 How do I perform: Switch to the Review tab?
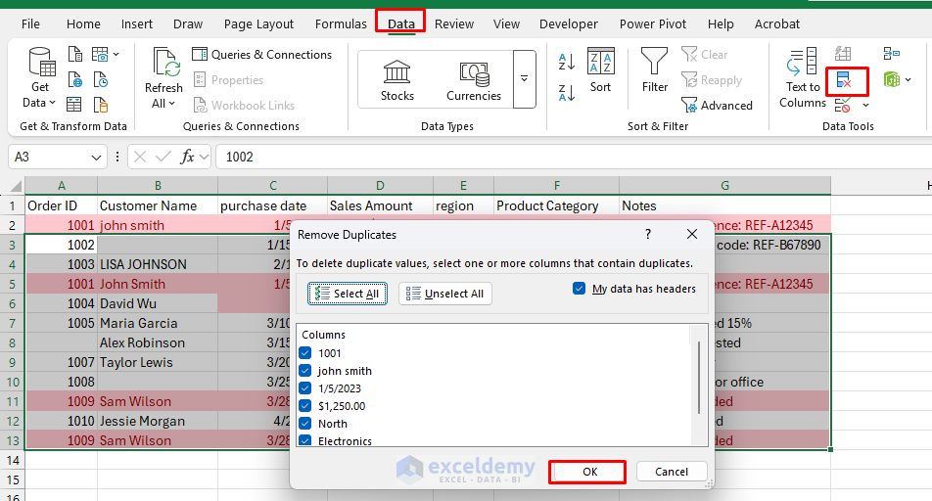click(454, 23)
